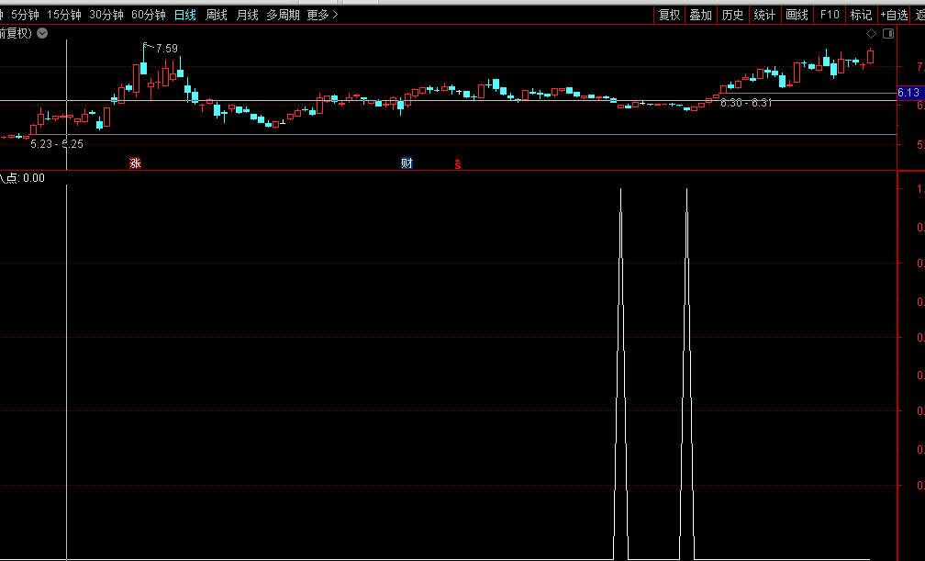Select the 30分钟 period tab
The image size is (925, 561).
tap(106, 15)
